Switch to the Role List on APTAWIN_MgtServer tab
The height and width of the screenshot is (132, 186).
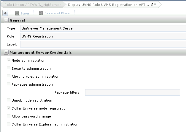pyautogui.click(x=33, y=5)
